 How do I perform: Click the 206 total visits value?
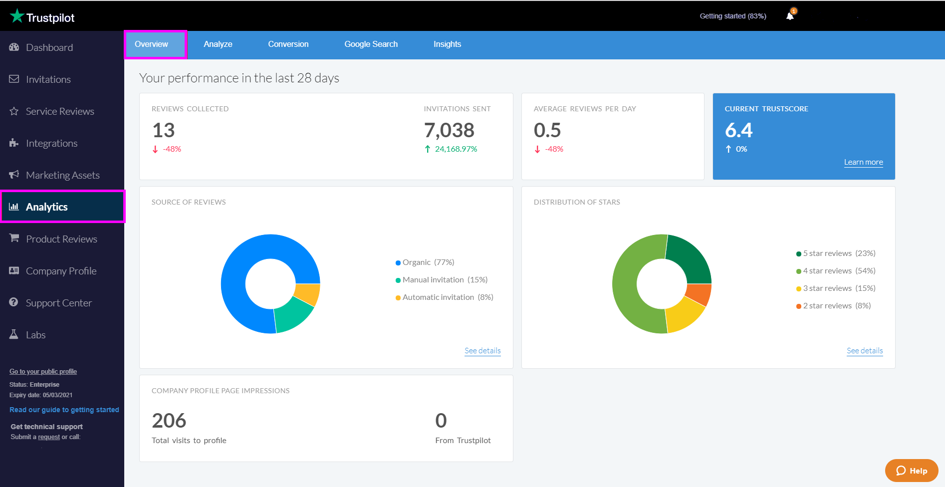coord(169,421)
